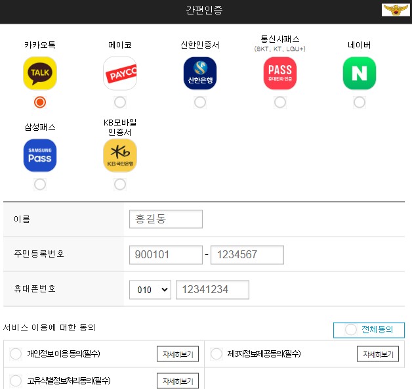Click the PAYCO app icon
The height and width of the screenshot is (389, 412).
click(x=120, y=73)
